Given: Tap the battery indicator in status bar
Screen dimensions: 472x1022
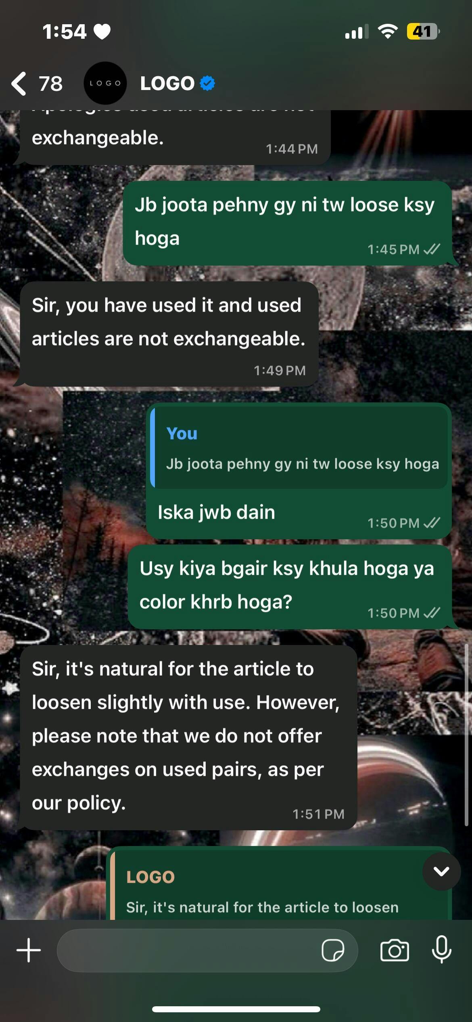Looking at the screenshot, I should tap(422, 31).
